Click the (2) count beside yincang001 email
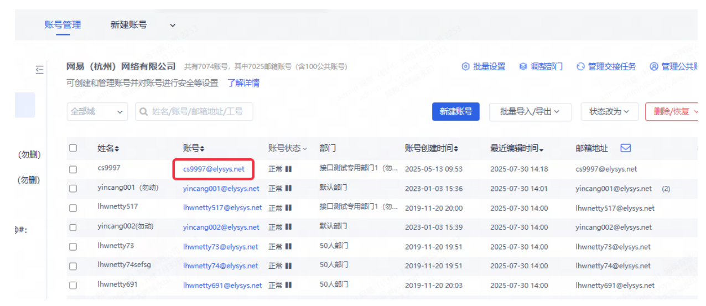The image size is (706, 306). coord(666,189)
